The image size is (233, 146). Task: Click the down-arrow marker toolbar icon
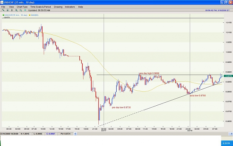click(12, 10)
